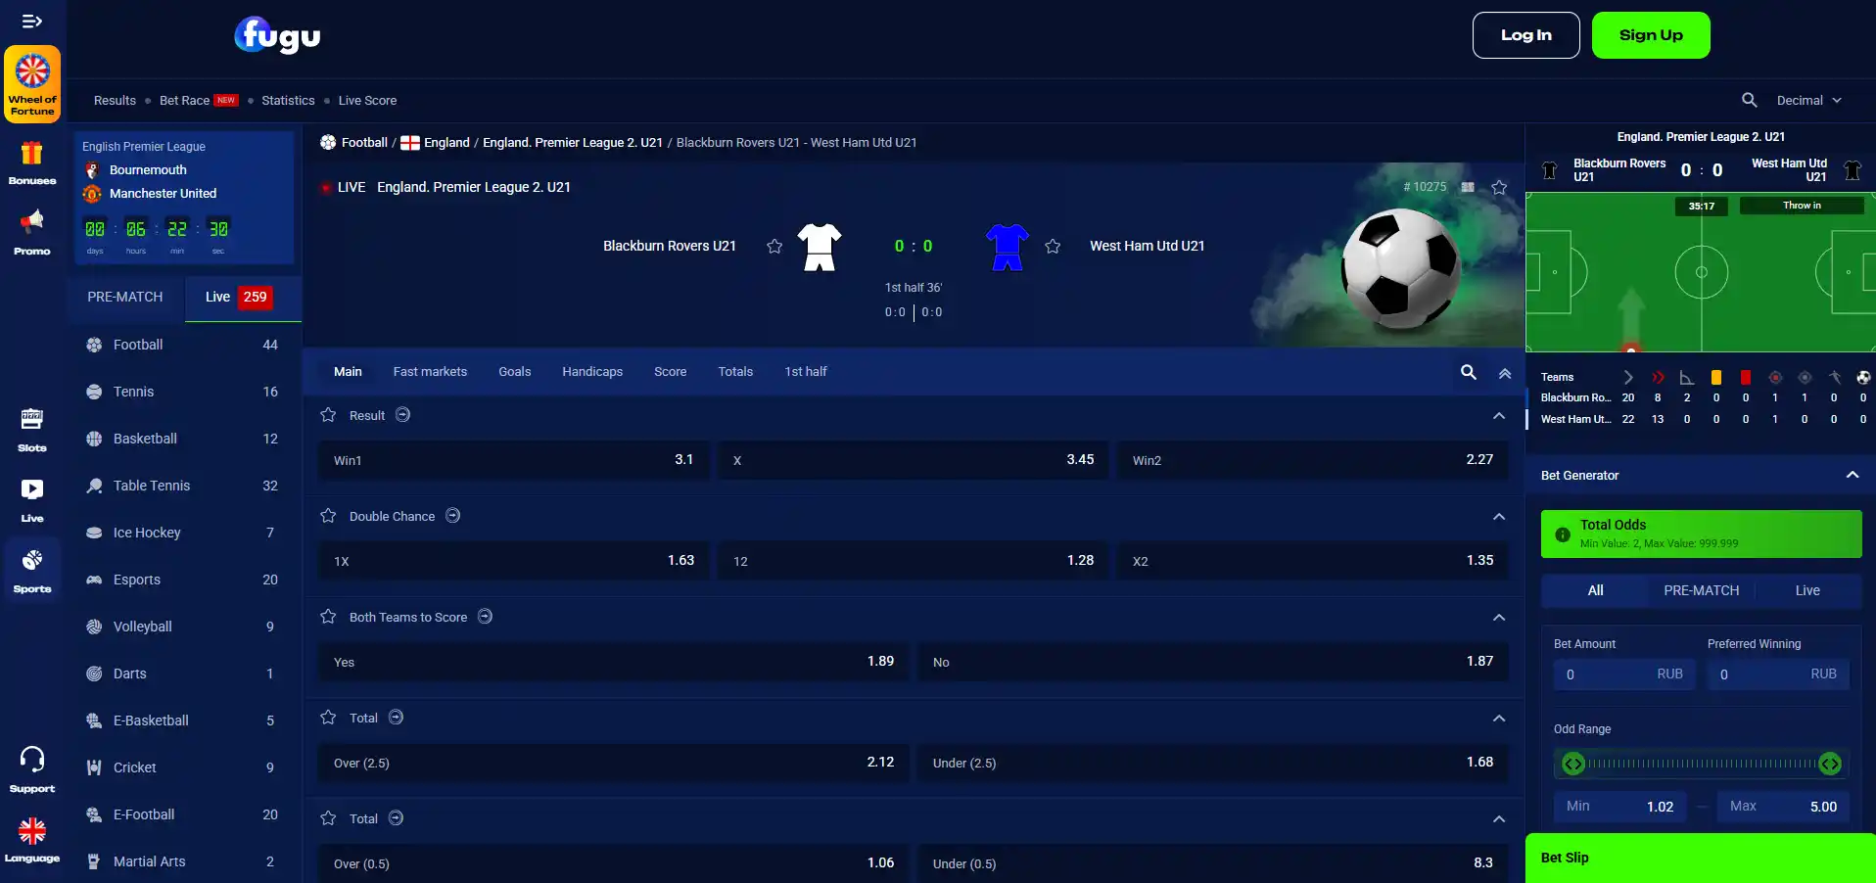Click the top bar search magnifier

pyautogui.click(x=1749, y=100)
